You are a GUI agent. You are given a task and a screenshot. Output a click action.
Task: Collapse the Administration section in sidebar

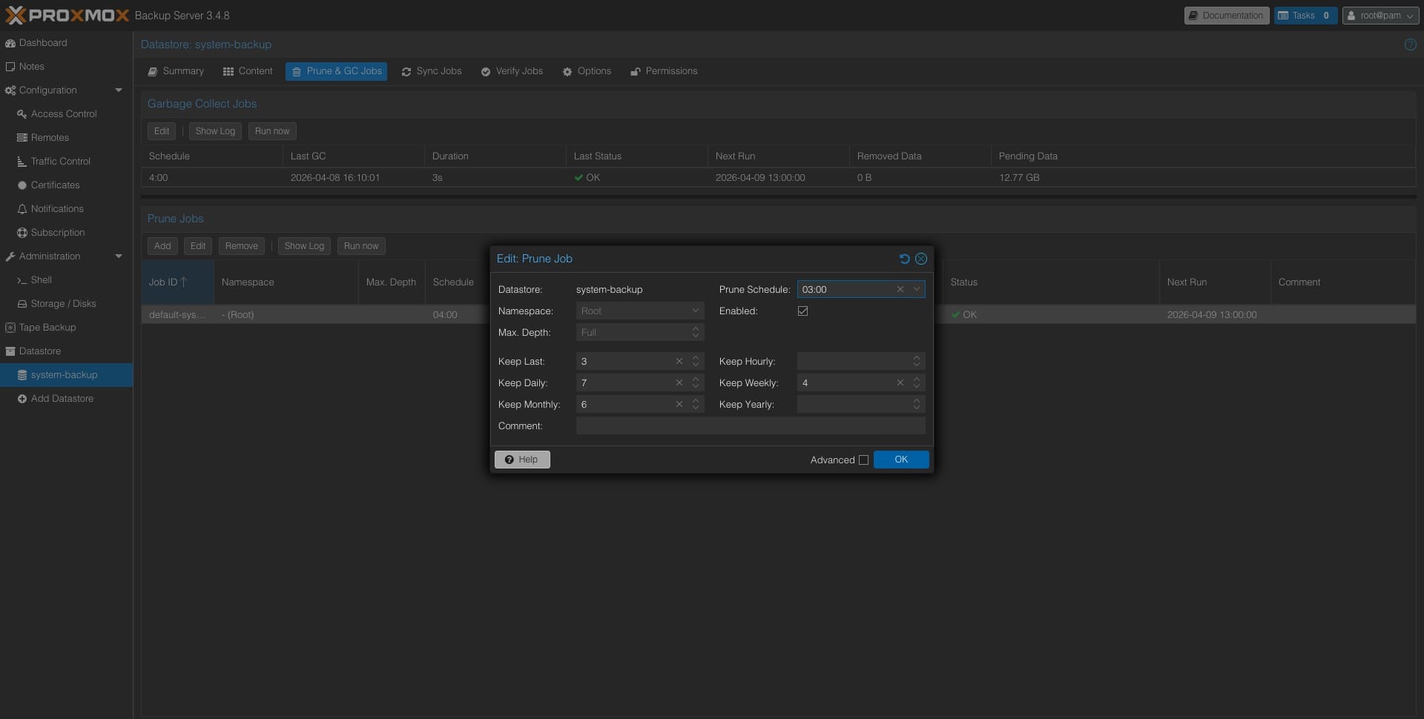pos(118,256)
